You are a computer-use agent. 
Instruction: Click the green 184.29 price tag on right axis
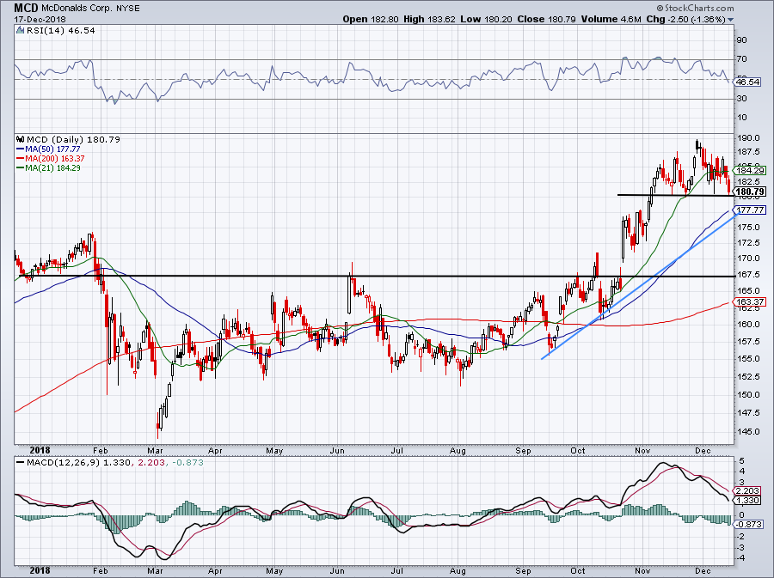(x=750, y=171)
